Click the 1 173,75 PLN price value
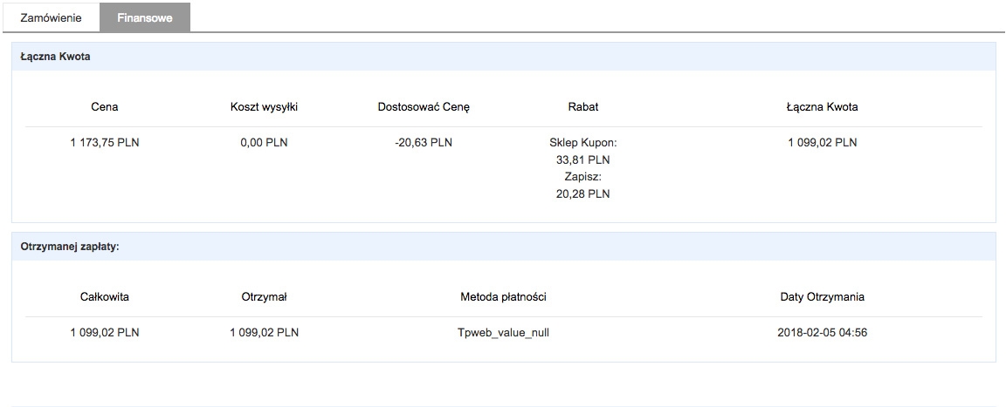The height and width of the screenshot is (407, 1006). coord(105,143)
